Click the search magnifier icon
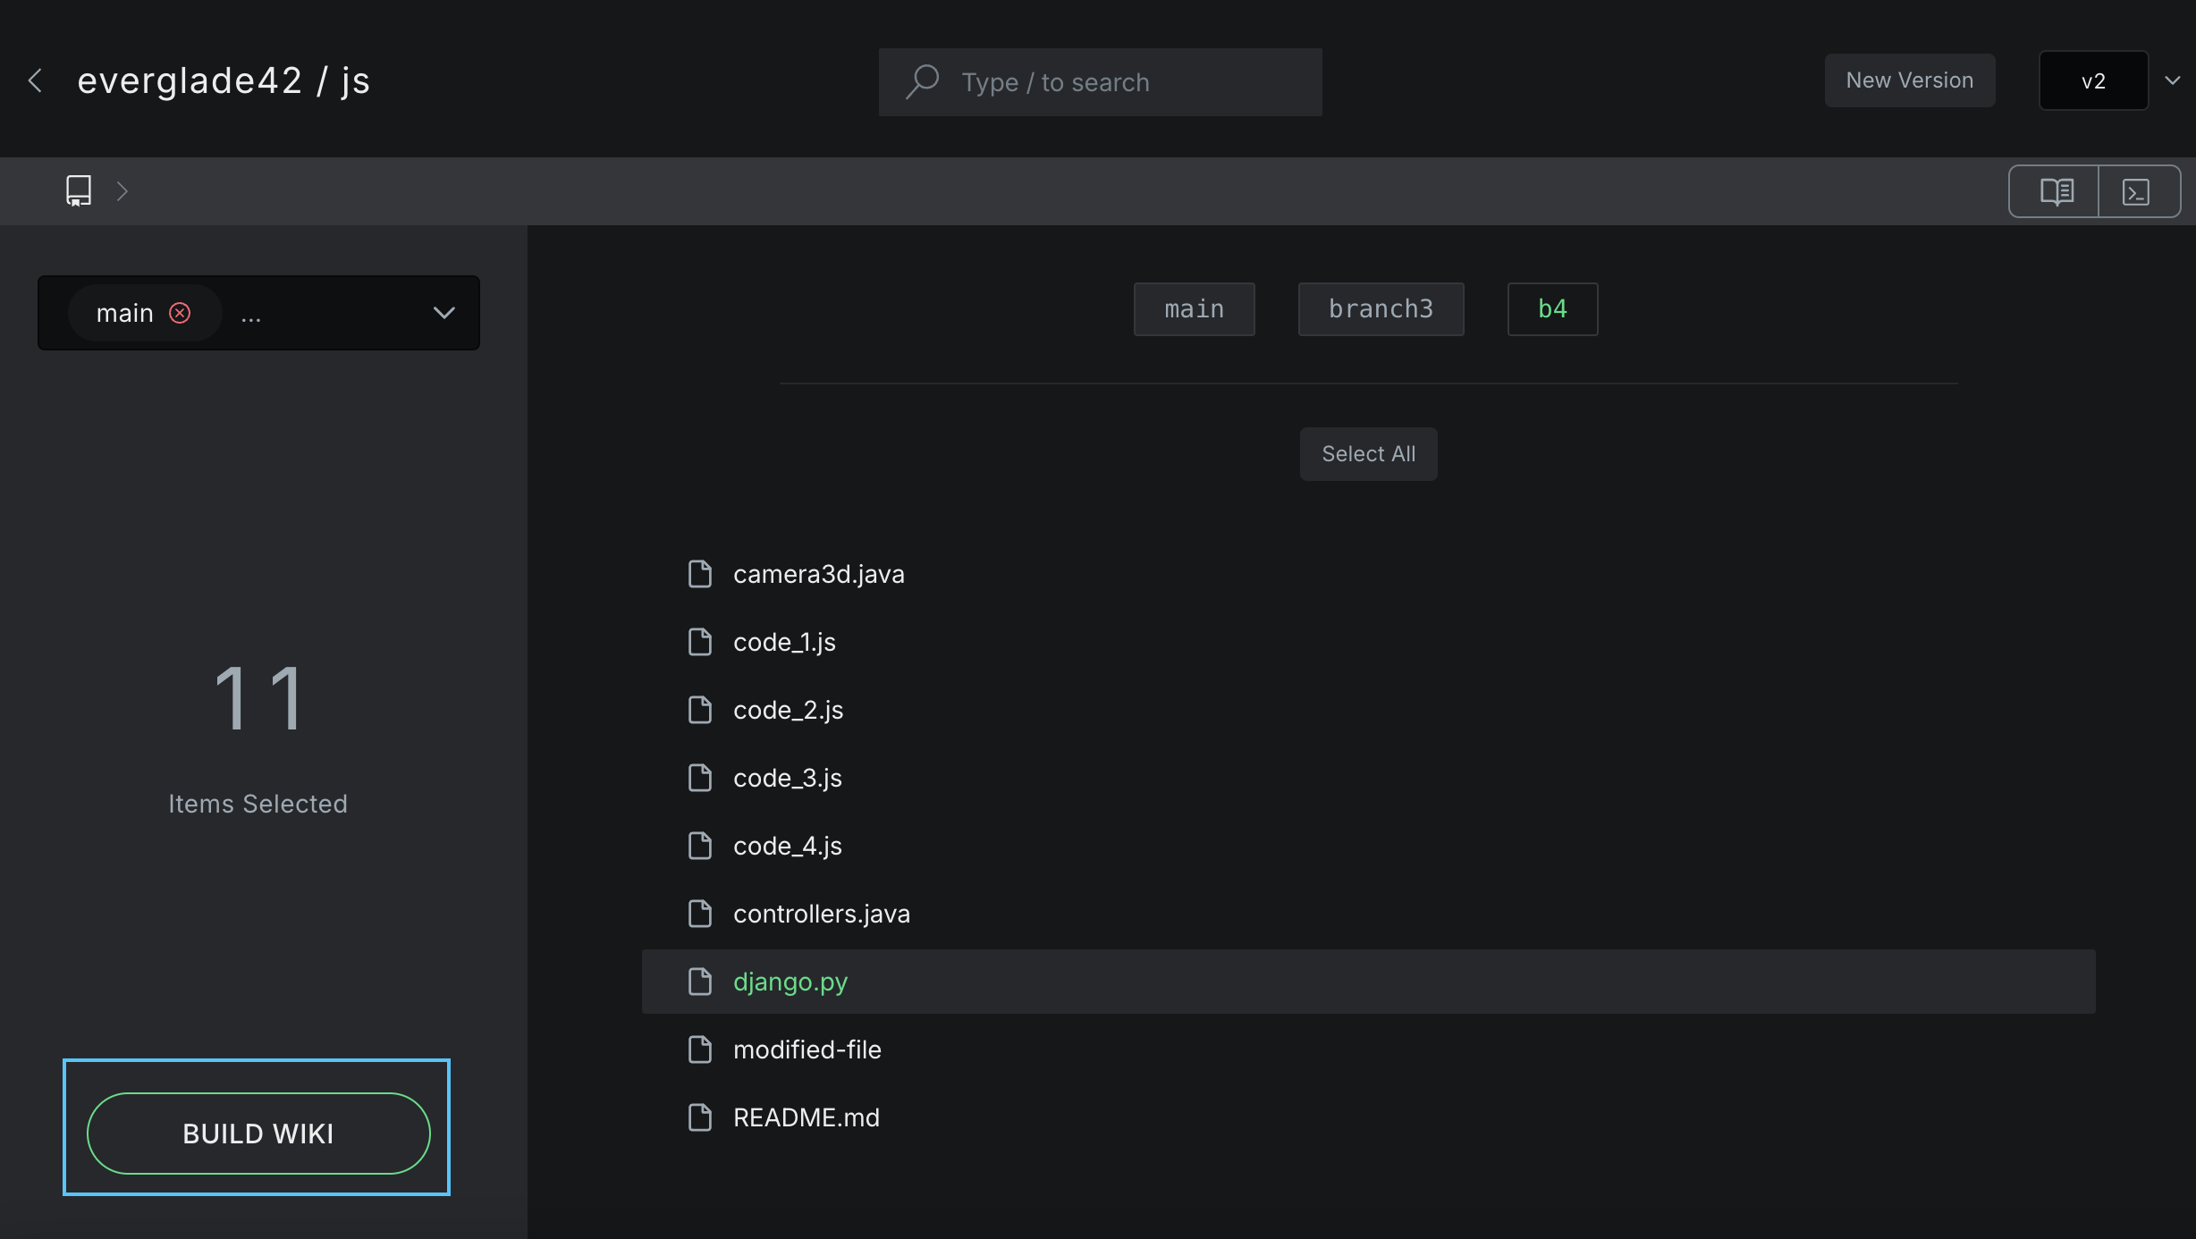Screen dimensions: 2196x1239 pos(922,81)
